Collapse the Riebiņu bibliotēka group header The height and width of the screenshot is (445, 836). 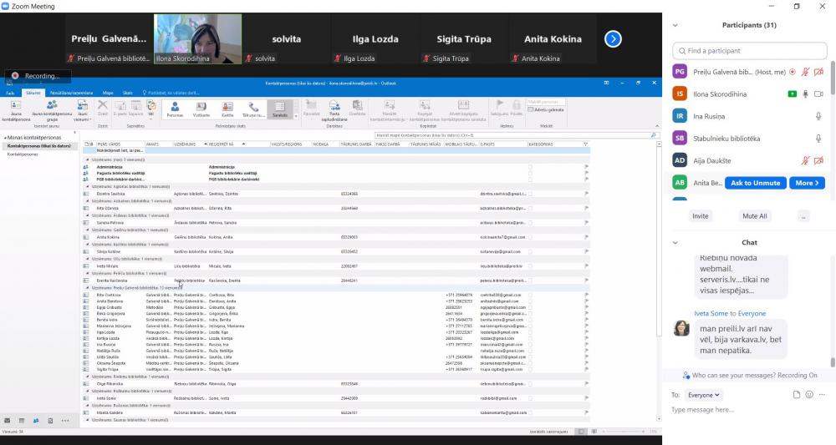click(88, 377)
